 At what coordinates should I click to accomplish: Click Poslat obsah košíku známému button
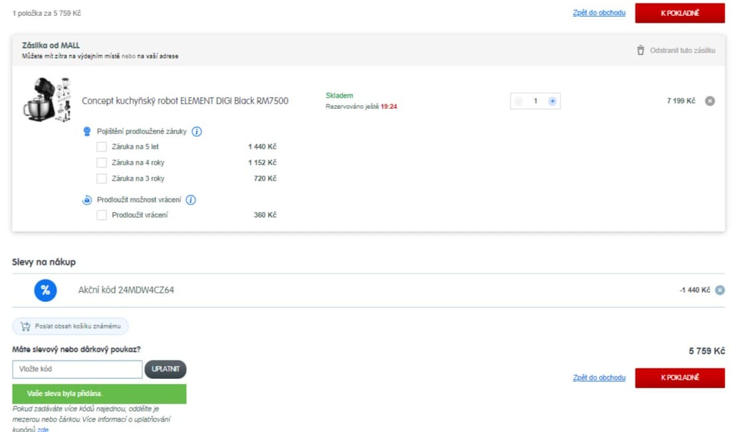point(70,326)
